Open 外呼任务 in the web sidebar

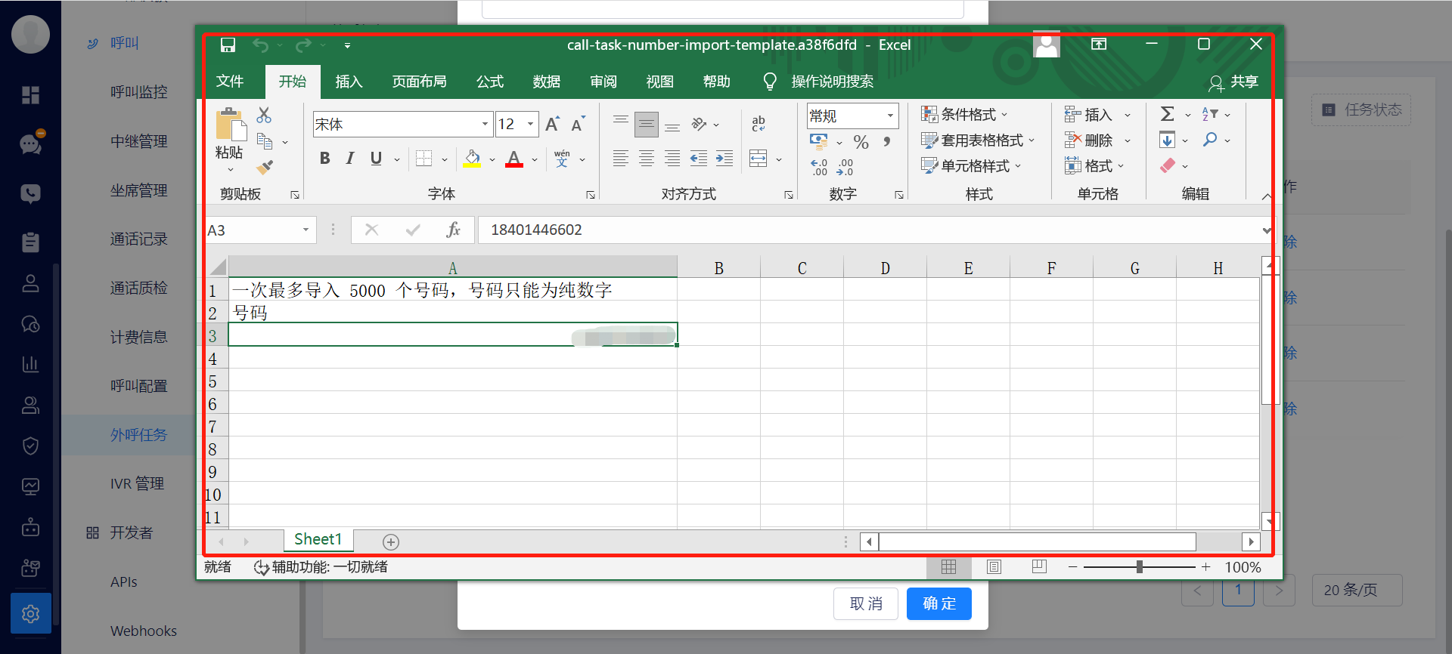coord(139,435)
